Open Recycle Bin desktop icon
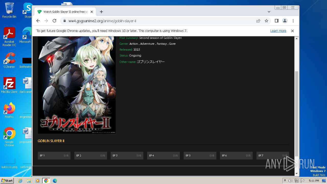The image size is (327, 184). (9, 10)
